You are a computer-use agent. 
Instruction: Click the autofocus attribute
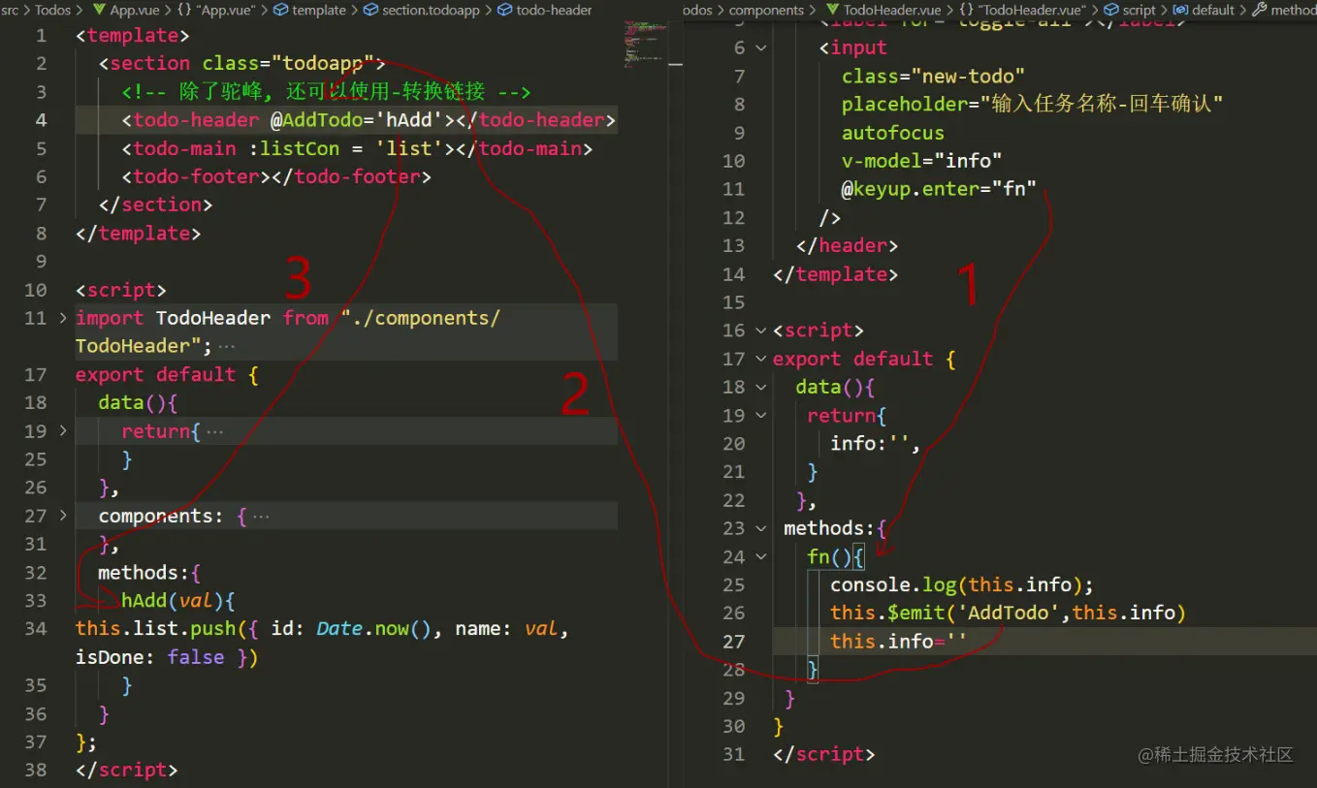point(893,133)
